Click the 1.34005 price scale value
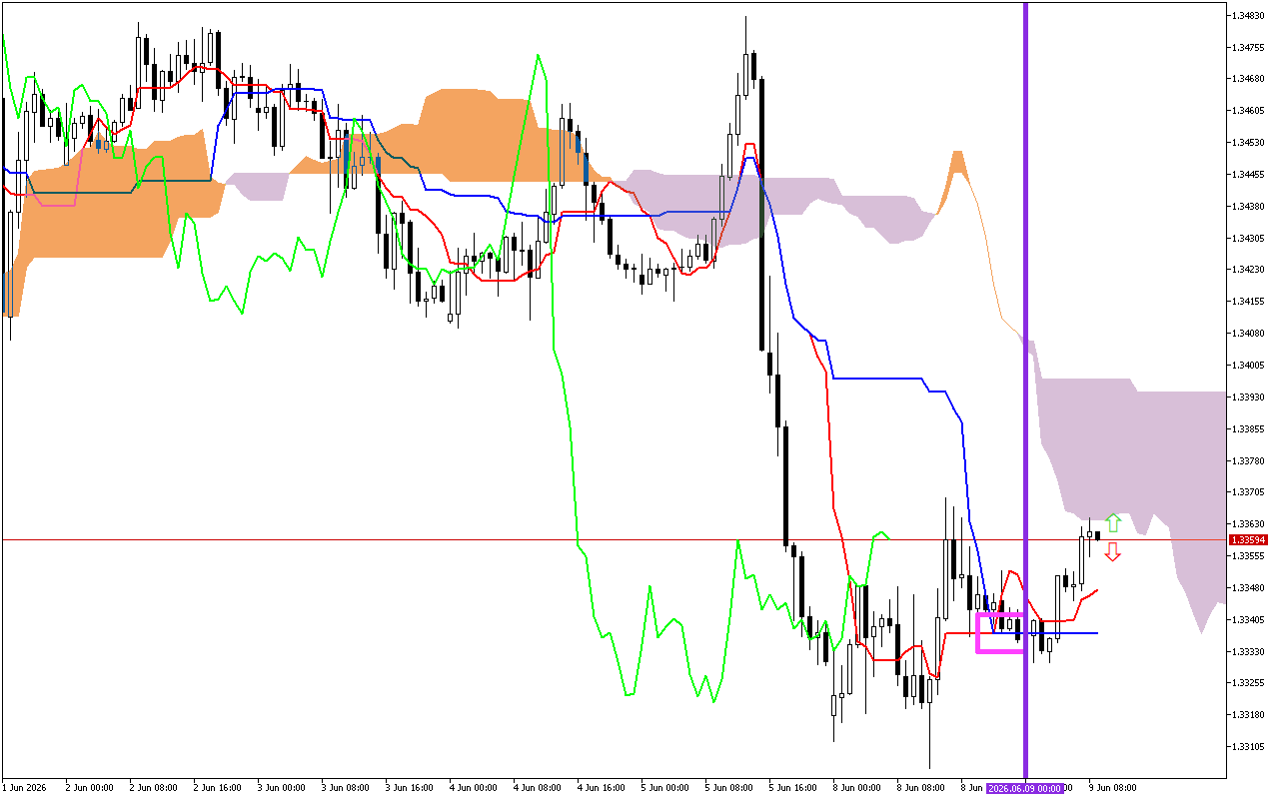This screenshot has width=1279, height=799. [x=1249, y=366]
